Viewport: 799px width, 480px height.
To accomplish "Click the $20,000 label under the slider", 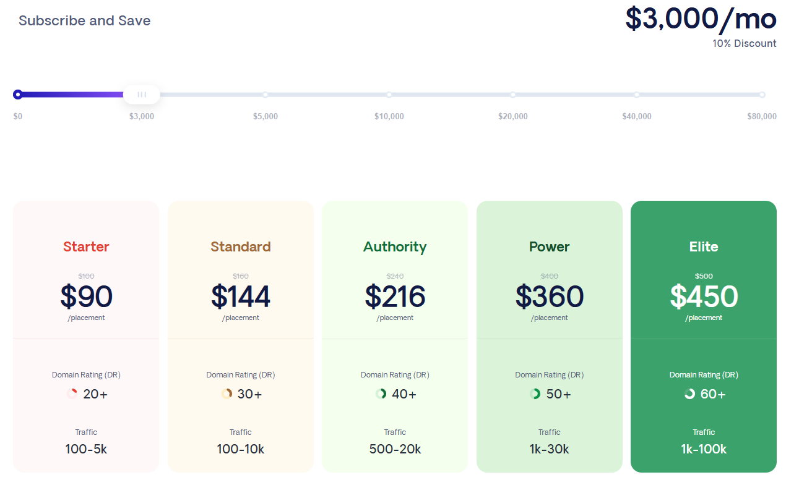I will [512, 116].
